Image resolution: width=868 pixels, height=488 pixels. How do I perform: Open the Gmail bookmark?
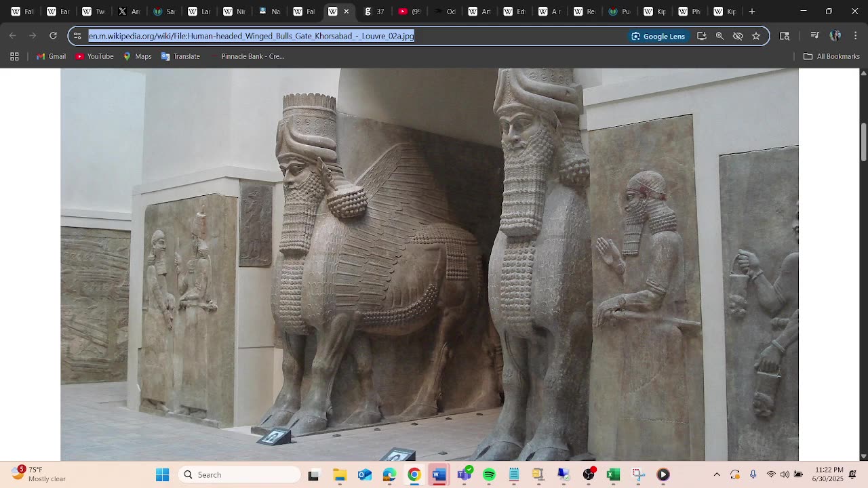pyautogui.click(x=51, y=56)
